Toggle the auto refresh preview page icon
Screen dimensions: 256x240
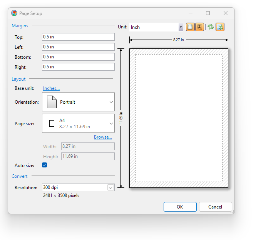coord(220,27)
